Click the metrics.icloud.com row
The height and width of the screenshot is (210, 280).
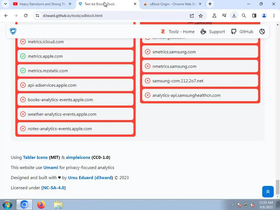point(75,42)
